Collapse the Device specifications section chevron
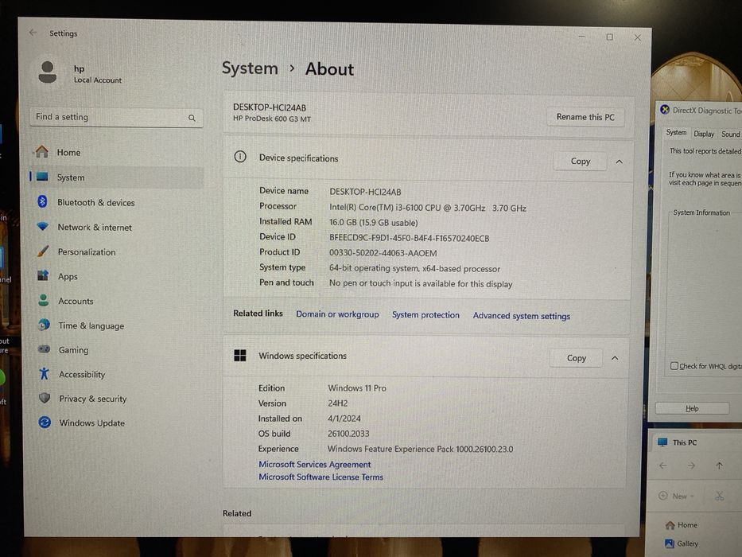742x557 pixels. 619,162
